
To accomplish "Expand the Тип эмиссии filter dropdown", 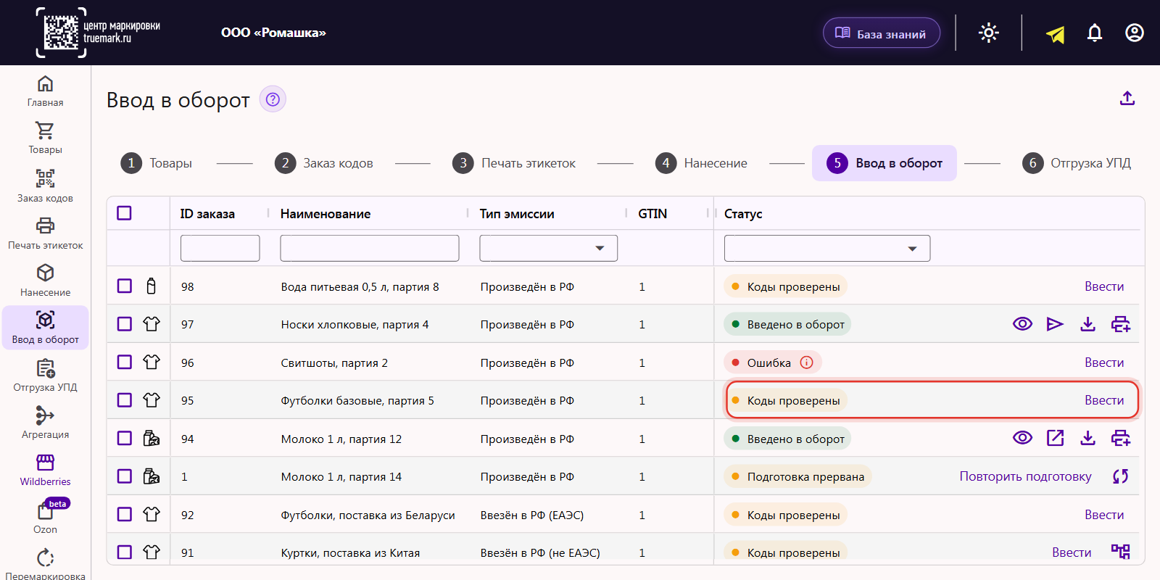I will (x=548, y=248).
